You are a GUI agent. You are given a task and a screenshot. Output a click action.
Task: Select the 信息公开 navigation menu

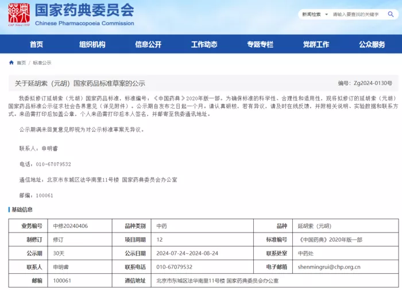tap(148, 44)
